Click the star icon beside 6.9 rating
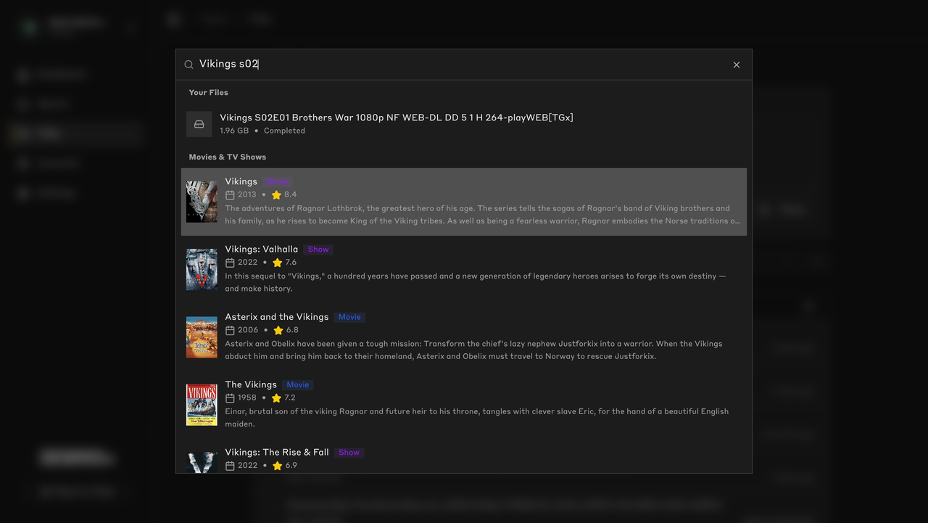The width and height of the screenshot is (928, 523). pos(277,466)
